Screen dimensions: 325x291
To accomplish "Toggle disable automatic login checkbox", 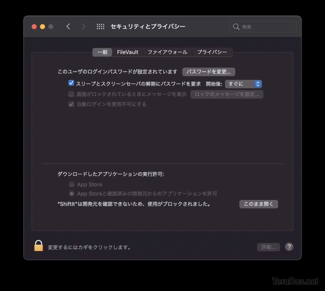I will [71, 104].
